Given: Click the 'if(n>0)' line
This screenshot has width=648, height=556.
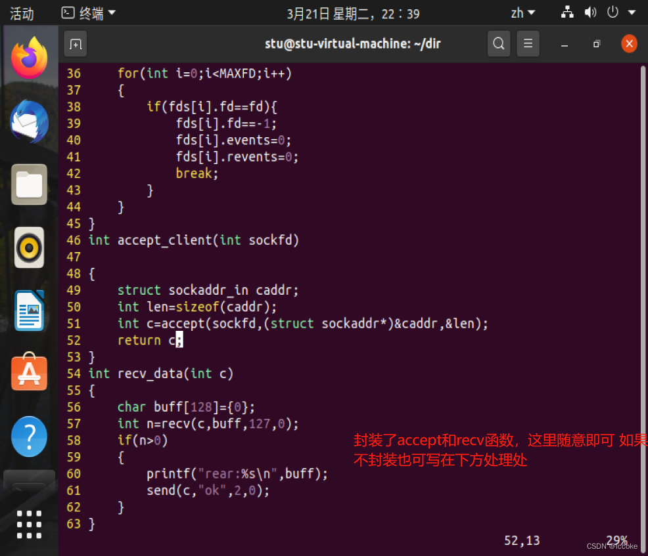Looking at the screenshot, I should (x=143, y=440).
